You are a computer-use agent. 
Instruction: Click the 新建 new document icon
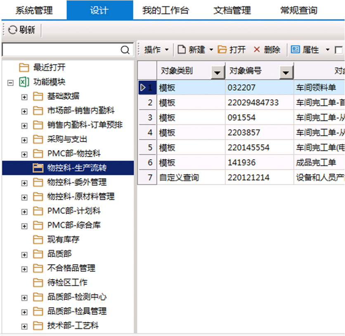coord(182,49)
